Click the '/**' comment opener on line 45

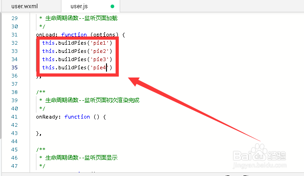41,150
